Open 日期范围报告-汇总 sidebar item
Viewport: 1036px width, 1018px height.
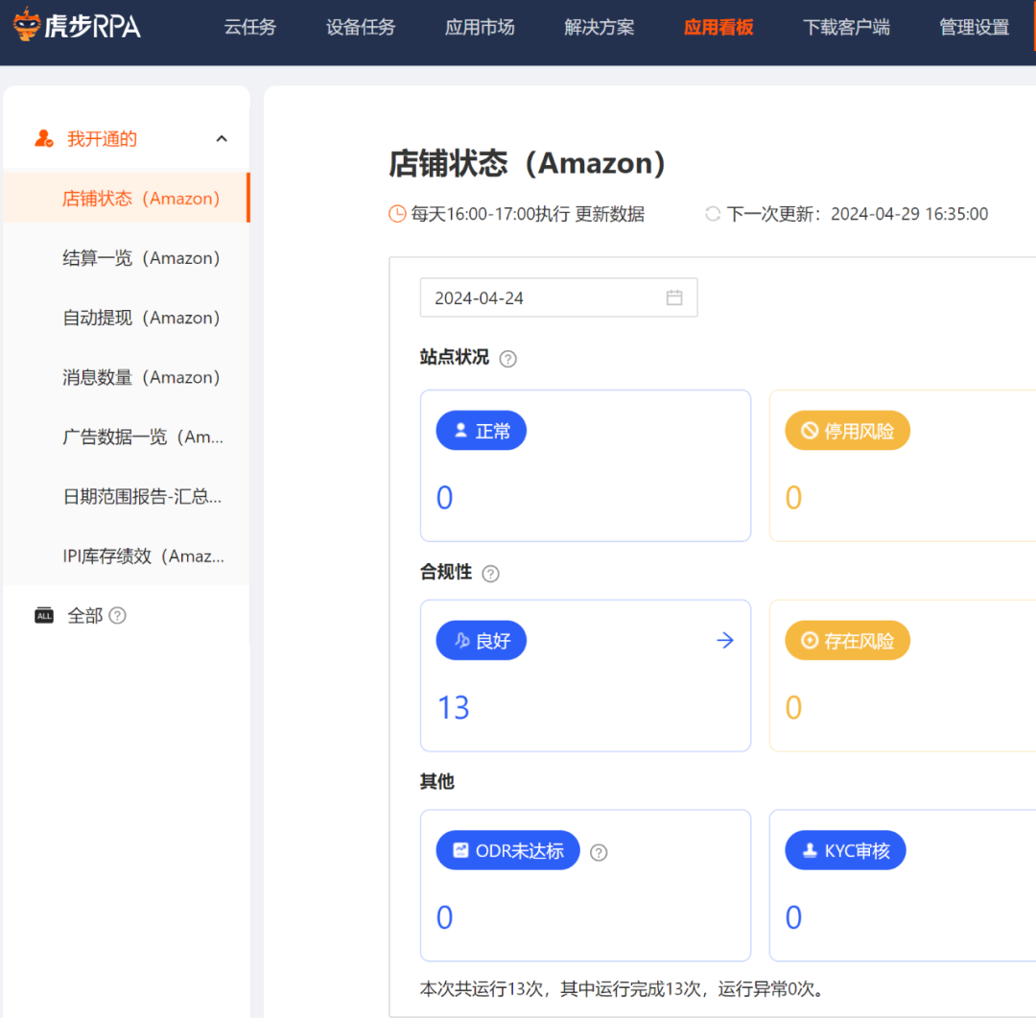coord(127,496)
